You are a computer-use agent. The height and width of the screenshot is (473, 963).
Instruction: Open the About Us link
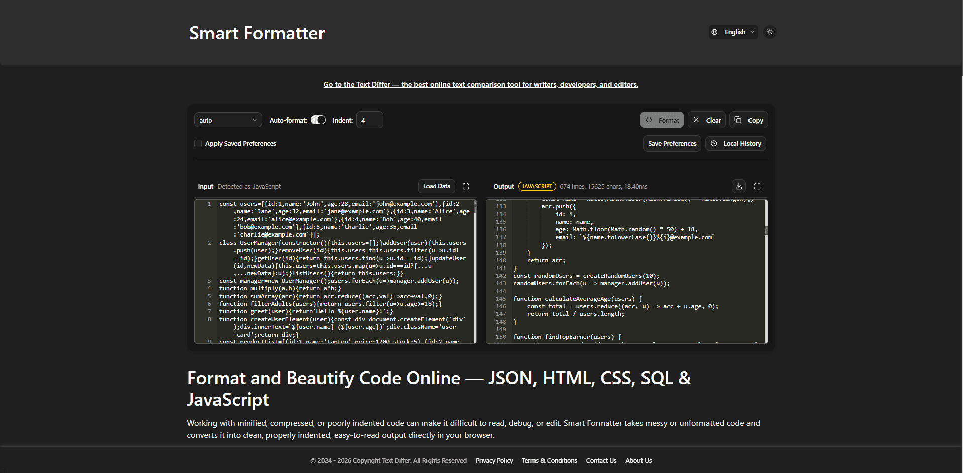pyautogui.click(x=638, y=461)
